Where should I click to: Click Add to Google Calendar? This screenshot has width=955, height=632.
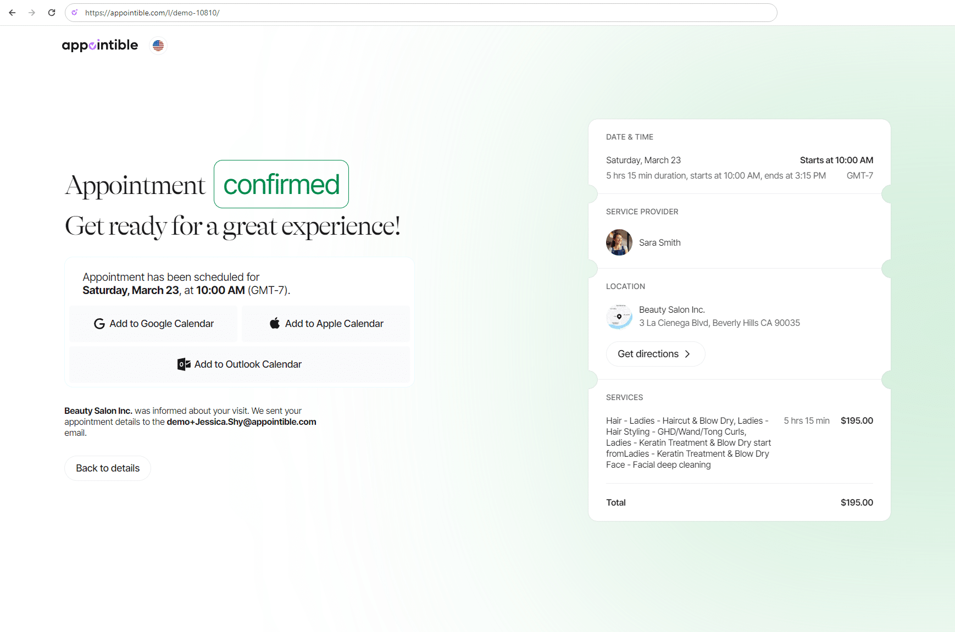coord(153,324)
